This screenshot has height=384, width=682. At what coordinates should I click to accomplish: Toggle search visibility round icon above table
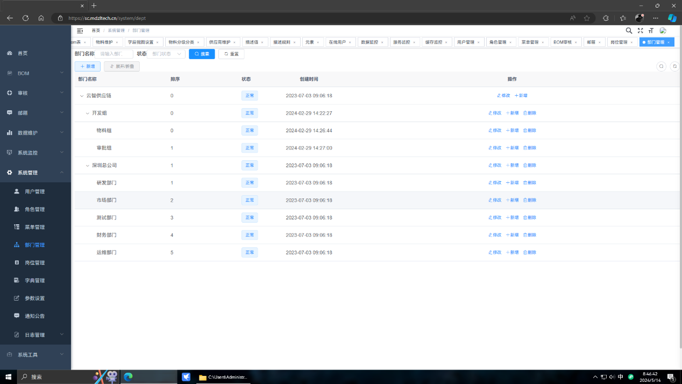click(x=662, y=66)
